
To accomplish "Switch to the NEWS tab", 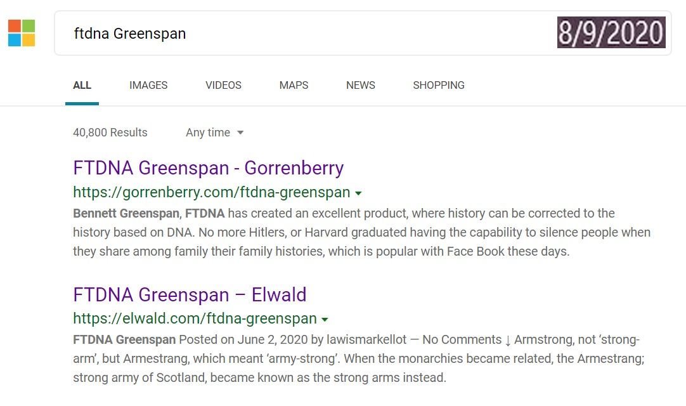I will [x=361, y=85].
